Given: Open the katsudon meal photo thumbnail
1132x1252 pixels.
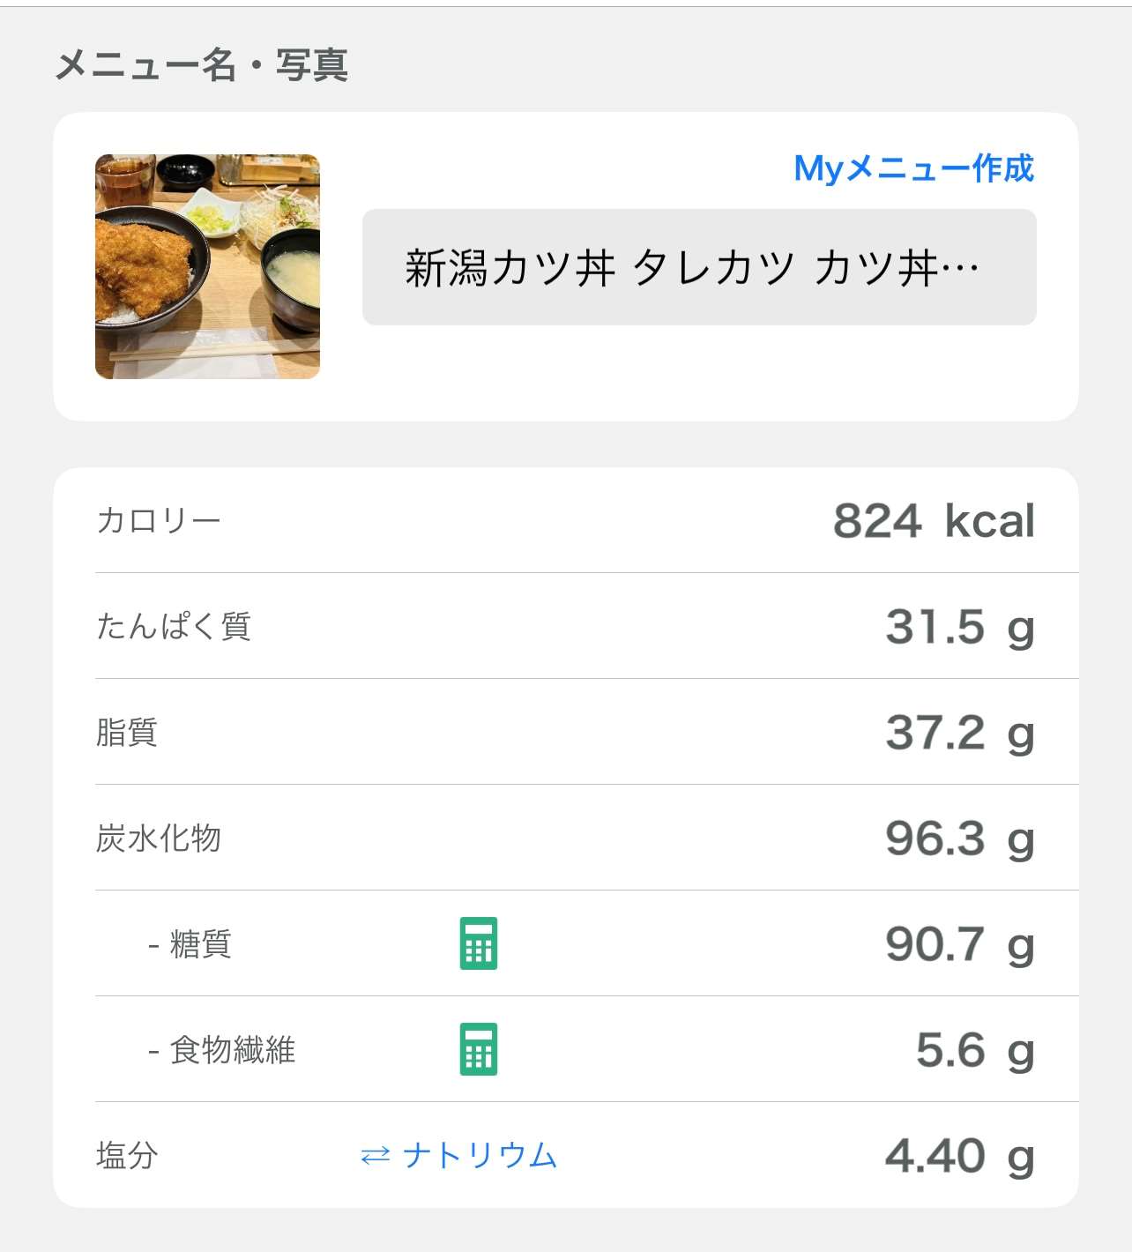Looking at the screenshot, I should point(207,266).
